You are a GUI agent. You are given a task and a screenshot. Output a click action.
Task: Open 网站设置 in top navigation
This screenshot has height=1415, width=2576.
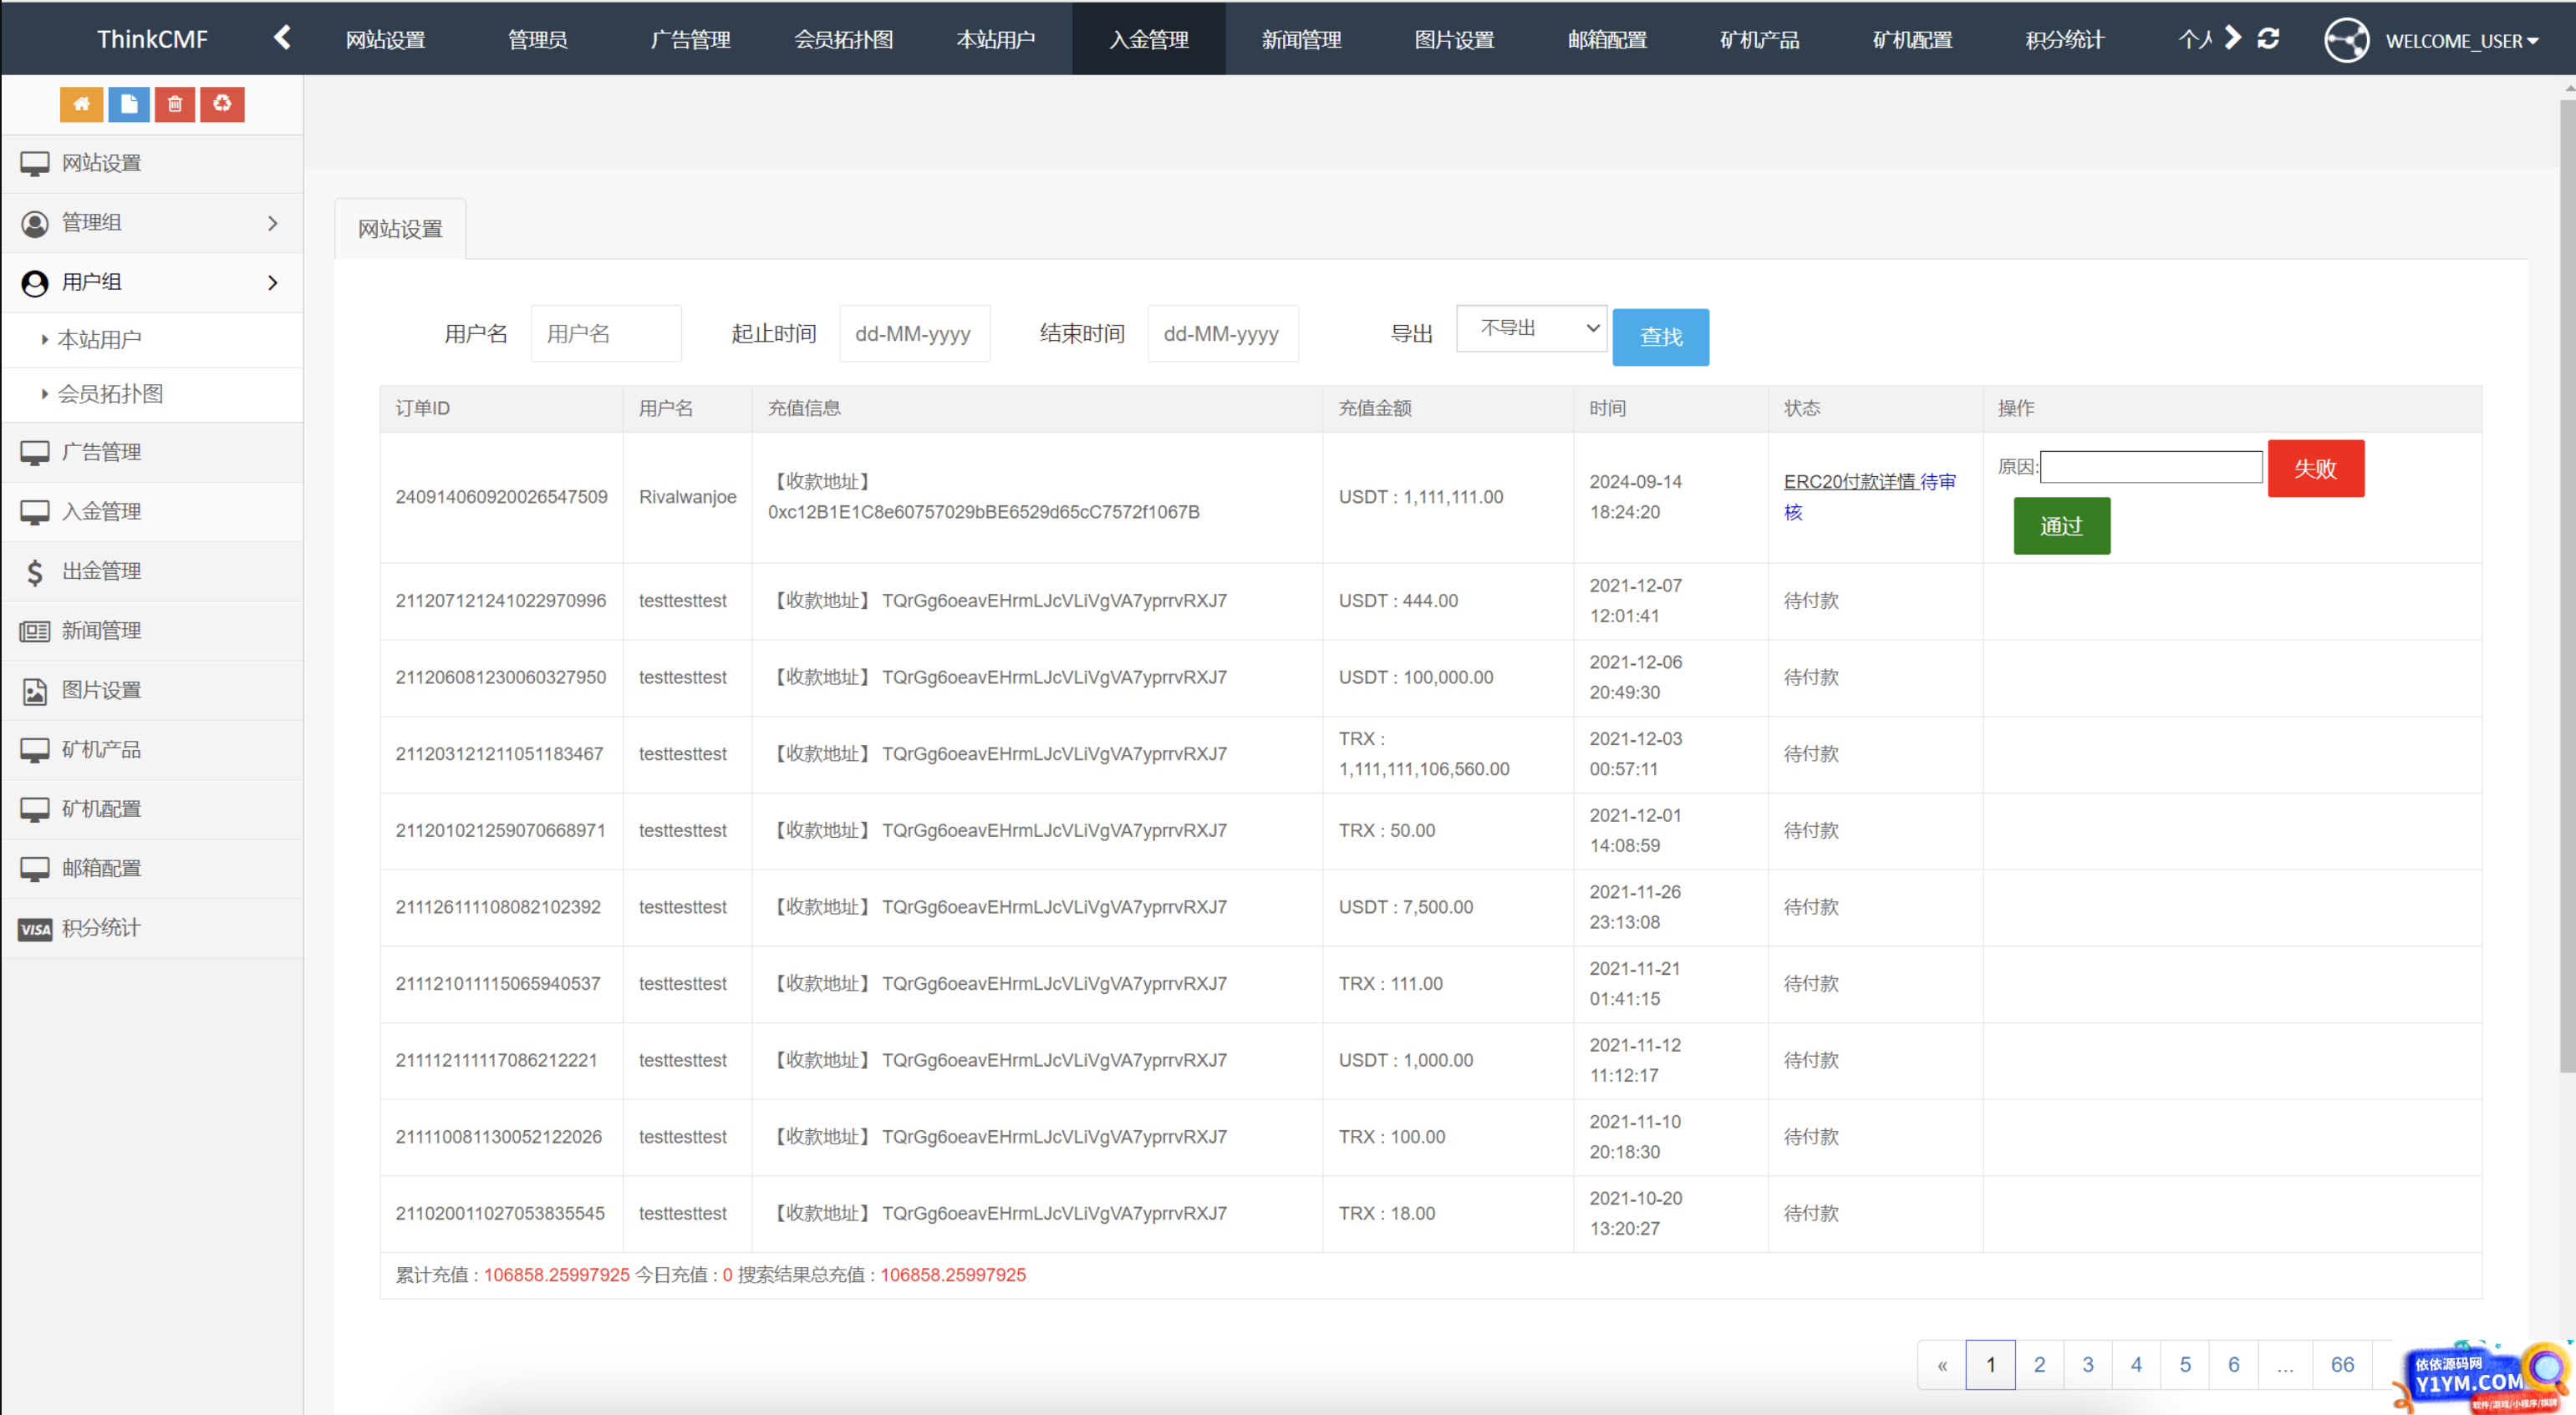pos(385,39)
